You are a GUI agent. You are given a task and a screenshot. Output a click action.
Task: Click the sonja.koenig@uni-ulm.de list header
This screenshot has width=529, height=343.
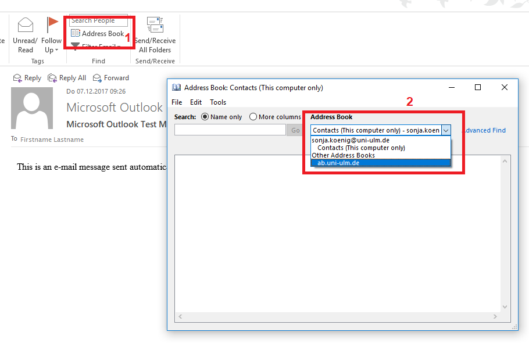coord(351,140)
